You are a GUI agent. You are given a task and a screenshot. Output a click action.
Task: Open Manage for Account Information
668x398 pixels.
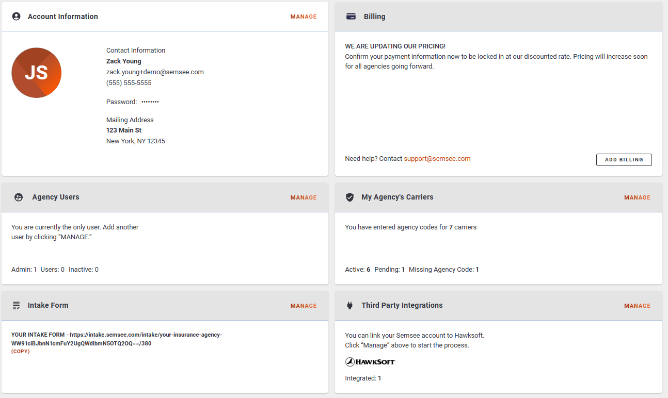pos(304,16)
